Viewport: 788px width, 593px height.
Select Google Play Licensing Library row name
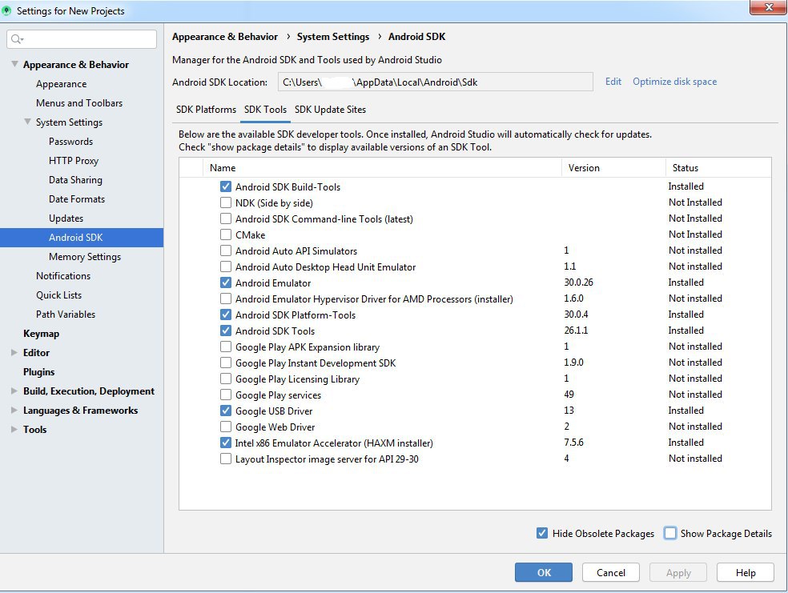pos(298,379)
